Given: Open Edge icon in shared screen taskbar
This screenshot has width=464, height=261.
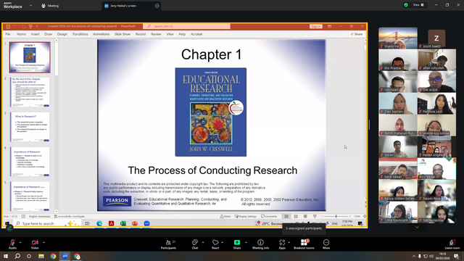Looking at the screenshot, I should point(99,223).
